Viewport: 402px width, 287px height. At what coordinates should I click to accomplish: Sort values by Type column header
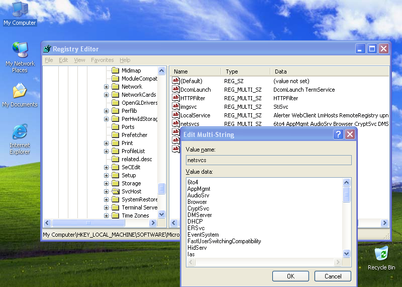(x=246, y=71)
